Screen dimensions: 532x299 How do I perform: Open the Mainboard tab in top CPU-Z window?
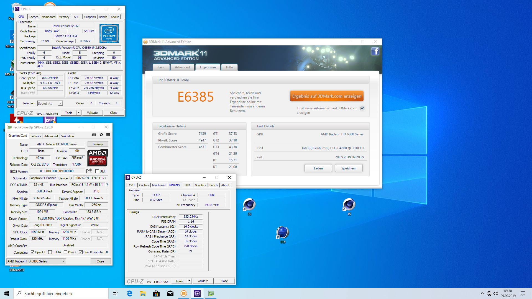pos(48,17)
